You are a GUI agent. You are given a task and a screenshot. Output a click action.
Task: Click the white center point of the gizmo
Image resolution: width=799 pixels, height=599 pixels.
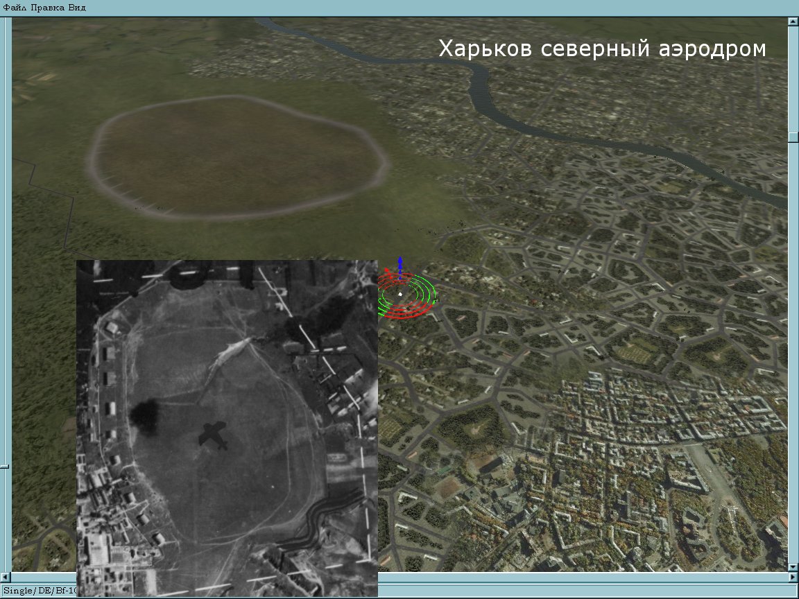pos(400,295)
